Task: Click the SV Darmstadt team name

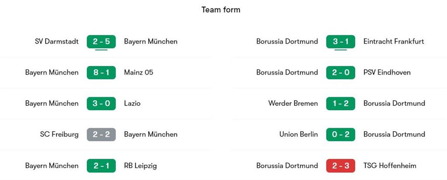Action: [57, 42]
